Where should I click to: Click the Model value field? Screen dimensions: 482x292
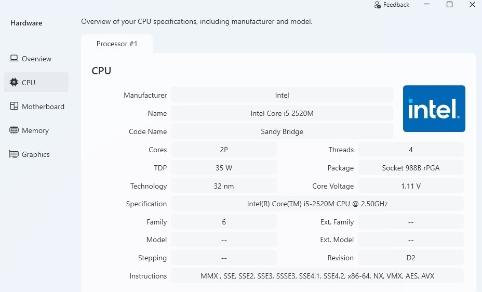coord(224,240)
